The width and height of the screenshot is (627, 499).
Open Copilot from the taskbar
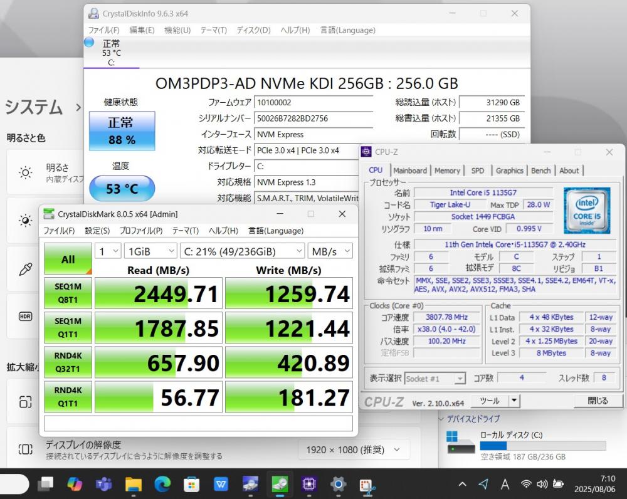pyautogui.click(x=75, y=484)
